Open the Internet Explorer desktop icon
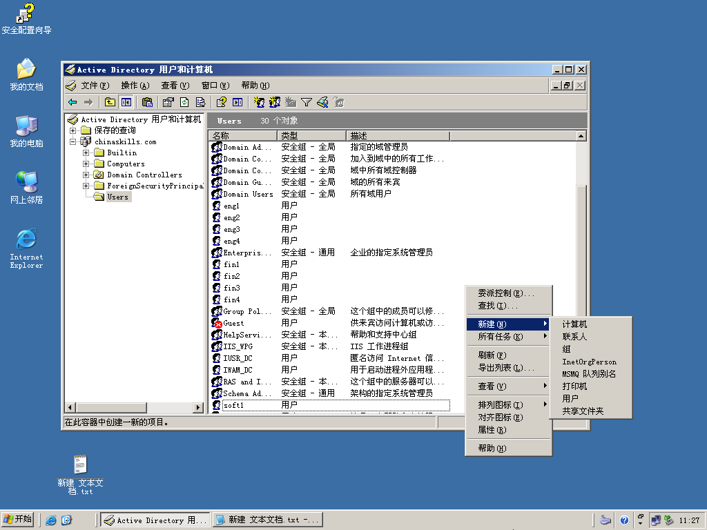The height and width of the screenshot is (530, 707). [x=26, y=248]
